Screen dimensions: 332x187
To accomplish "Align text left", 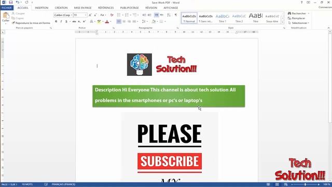I will [119, 21].
